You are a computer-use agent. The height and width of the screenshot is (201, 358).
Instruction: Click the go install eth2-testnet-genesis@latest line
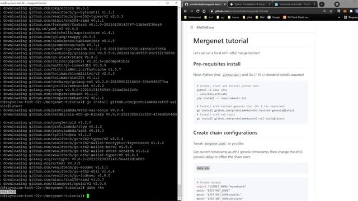click(246, 111)
